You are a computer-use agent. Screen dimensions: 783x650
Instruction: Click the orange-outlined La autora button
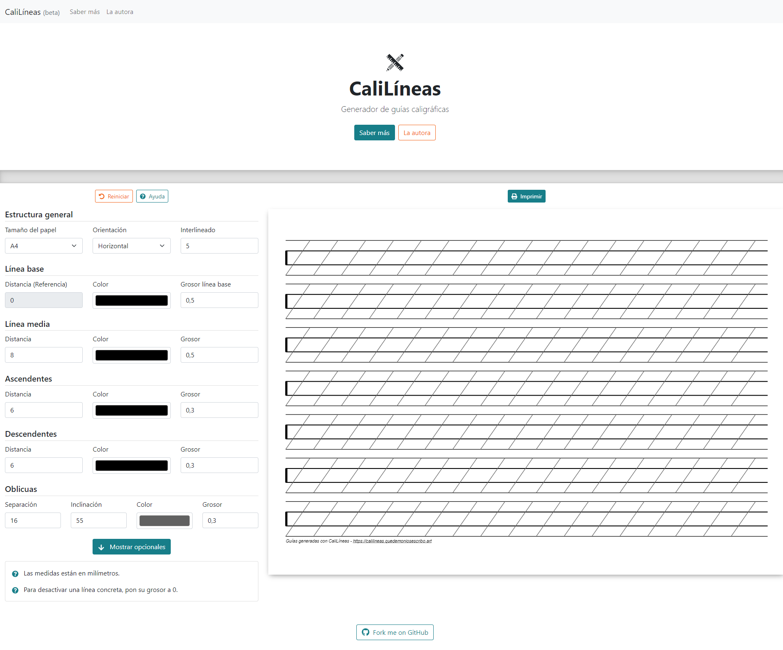[x=416, y=133]
